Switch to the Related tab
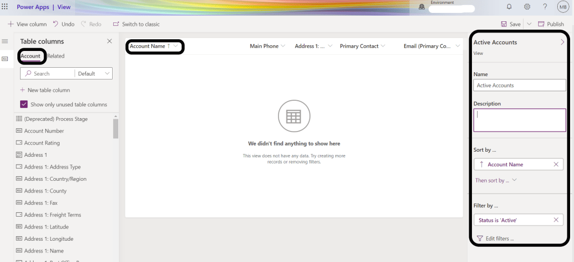Viewport: 574px width, 262px height. point(55,56)
